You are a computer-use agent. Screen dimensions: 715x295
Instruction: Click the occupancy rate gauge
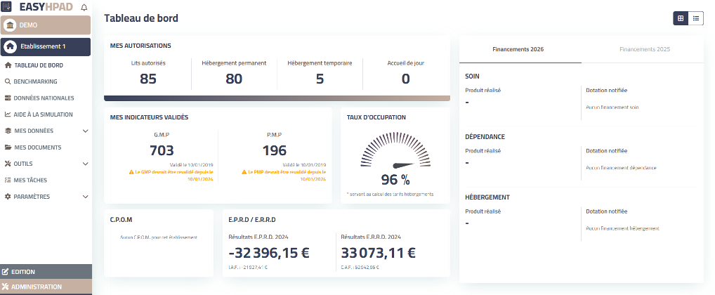(394, 158)
